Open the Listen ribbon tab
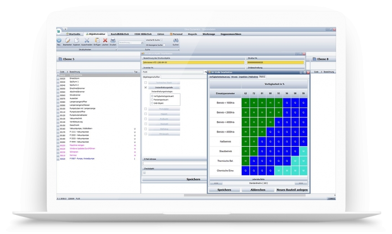The width and height of the screenshot is (392, 234). pyautogui.click(x=161, y=34)
